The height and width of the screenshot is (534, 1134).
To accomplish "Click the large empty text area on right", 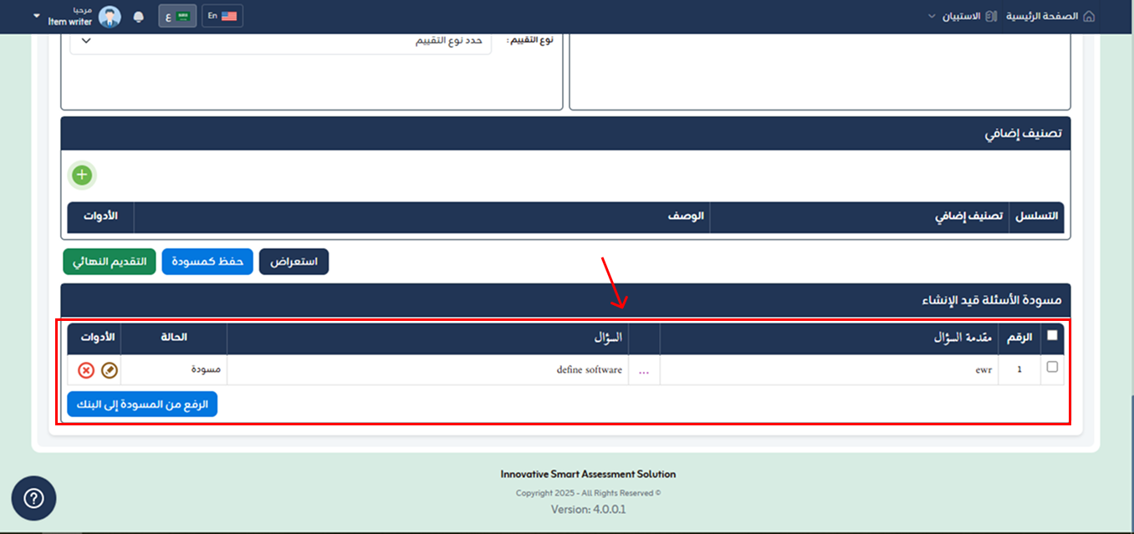I will pyautogui.click(x=820, y=71).
